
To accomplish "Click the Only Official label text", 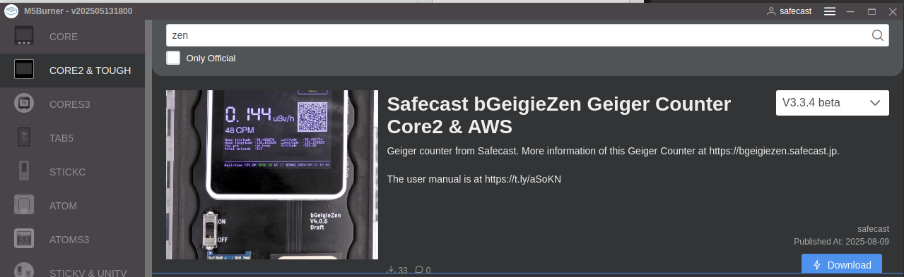I will [x=211, y=59].
